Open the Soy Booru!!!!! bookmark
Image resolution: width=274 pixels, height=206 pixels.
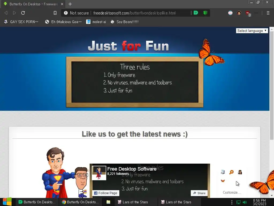pos(124,22)
